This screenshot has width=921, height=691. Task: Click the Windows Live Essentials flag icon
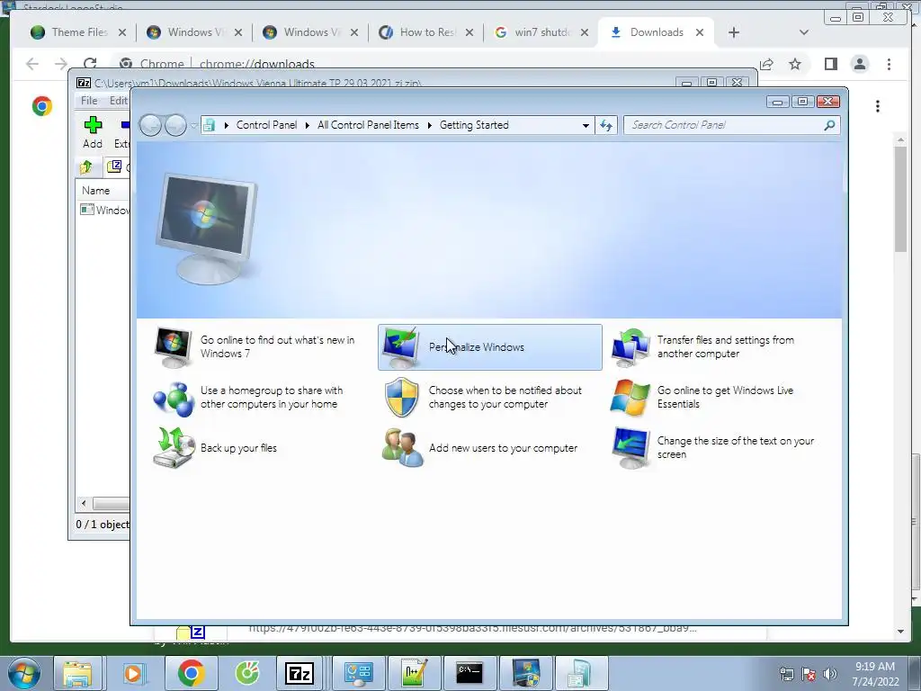click(x=630, y=398)
